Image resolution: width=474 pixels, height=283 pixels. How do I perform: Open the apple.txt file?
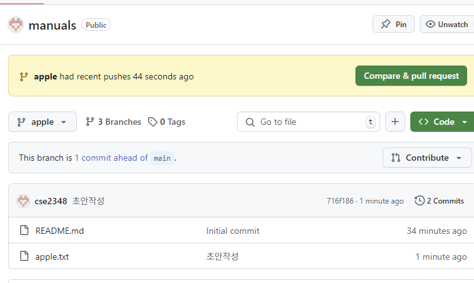52,257
